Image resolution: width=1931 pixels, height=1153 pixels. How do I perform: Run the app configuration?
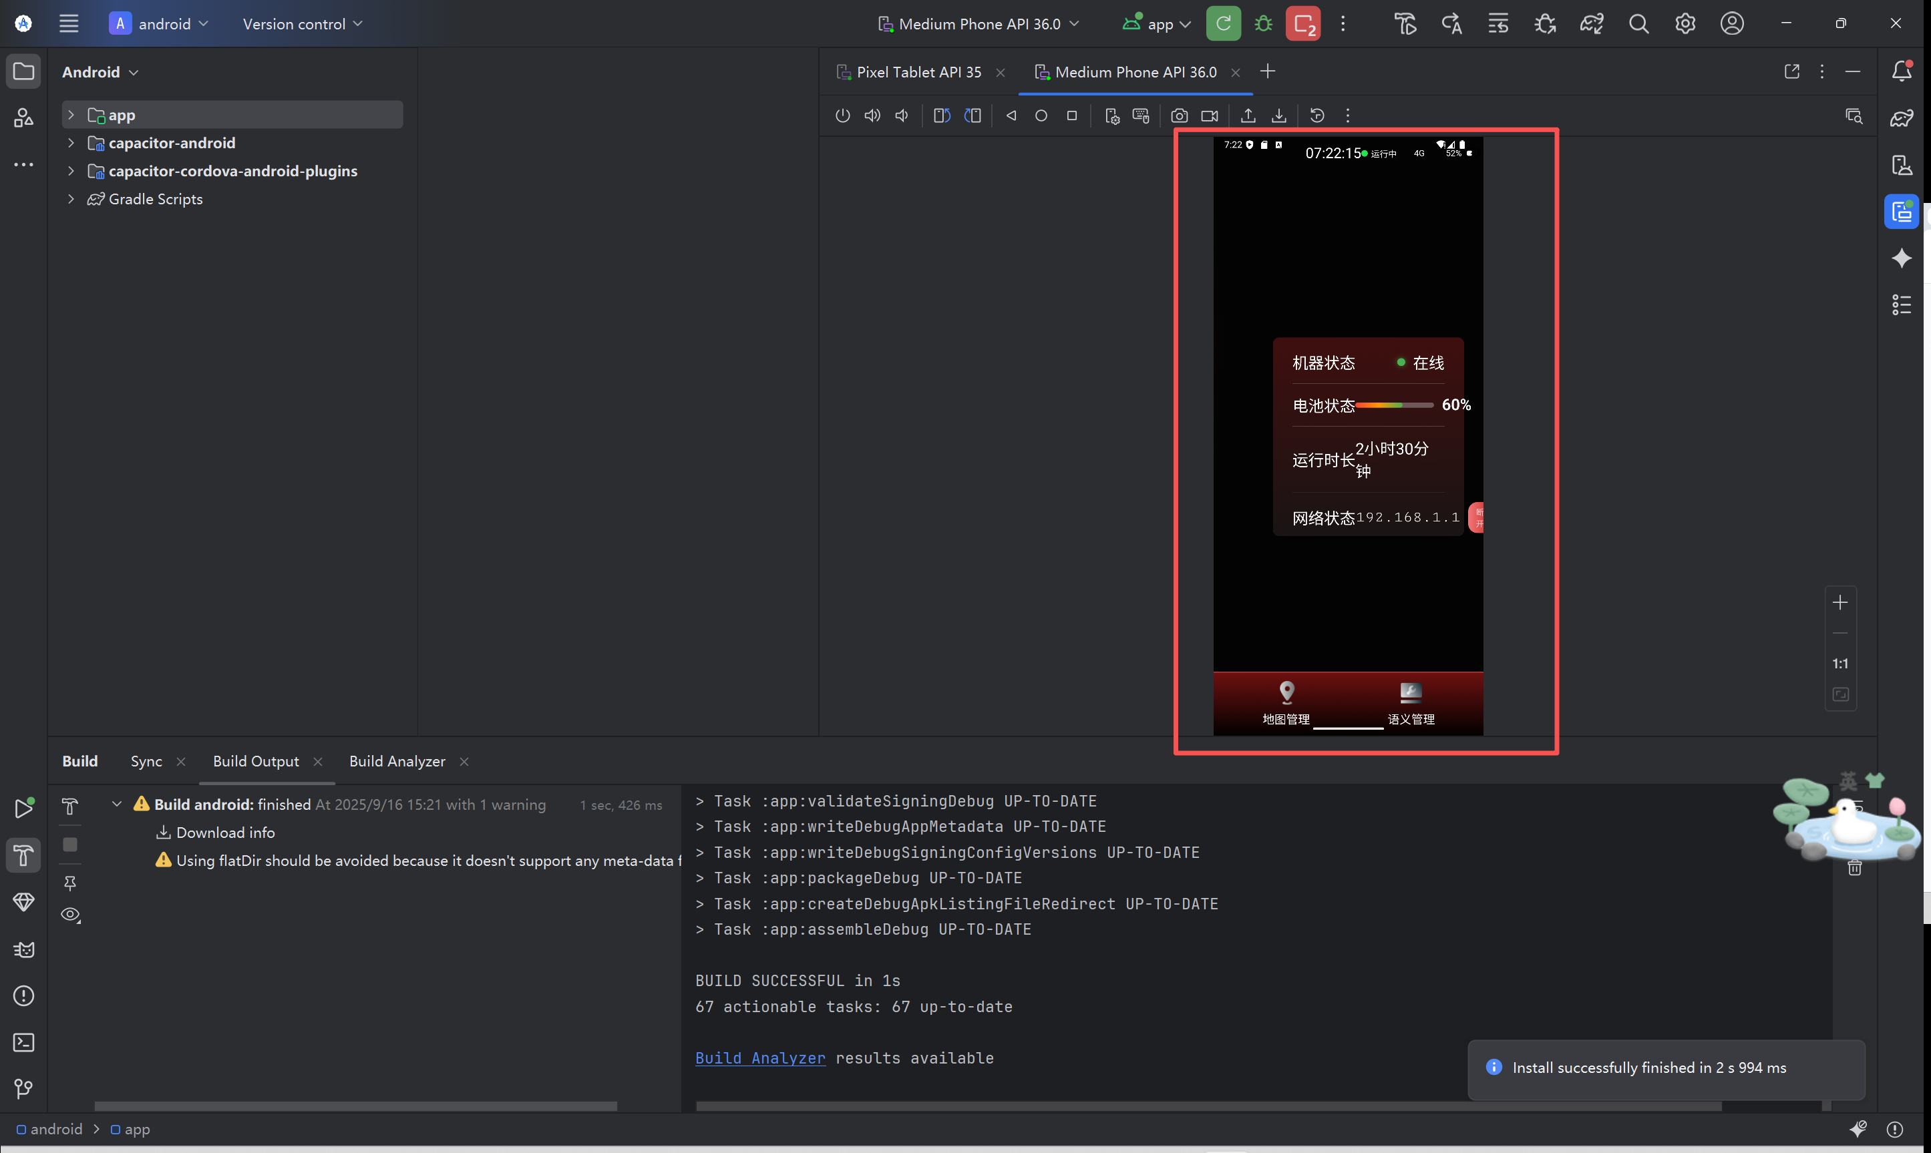tap(1222, 23)
